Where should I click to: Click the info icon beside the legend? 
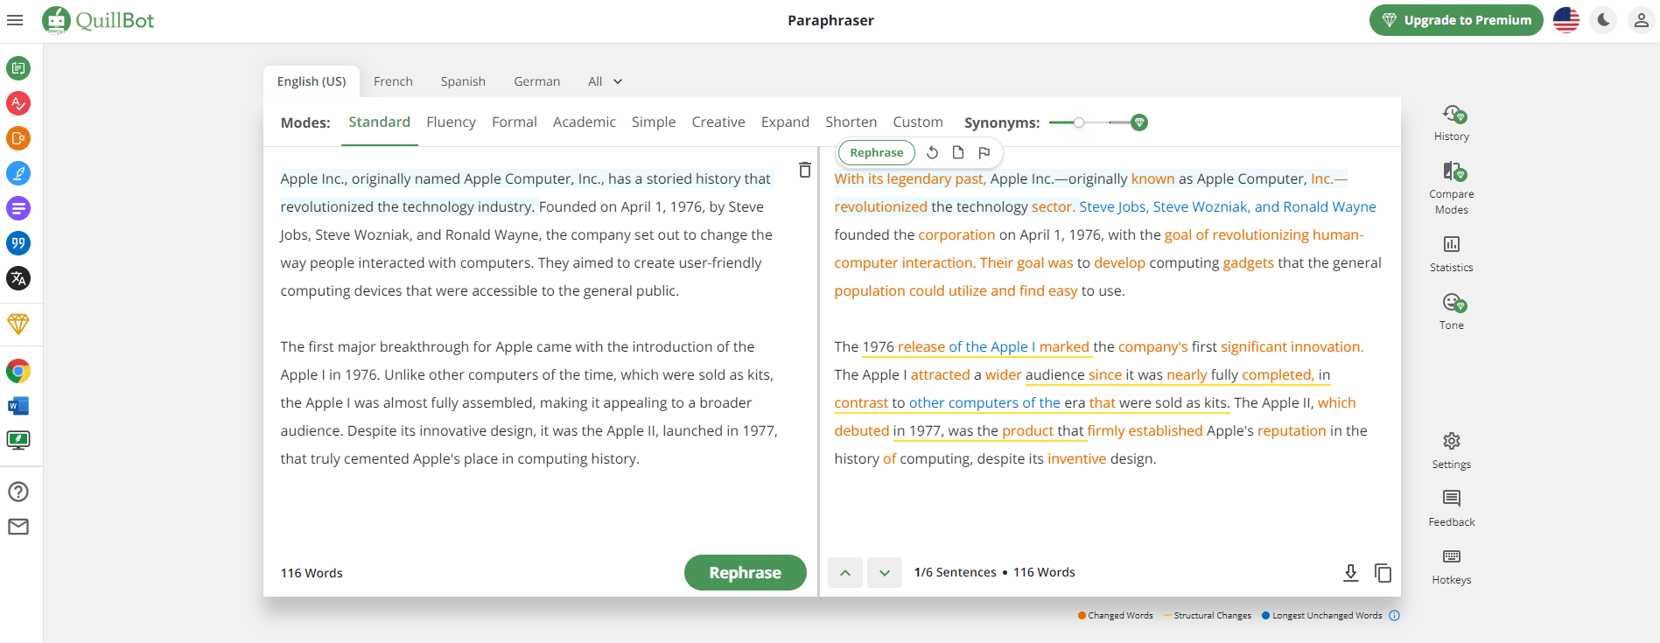pos(1394,616)
